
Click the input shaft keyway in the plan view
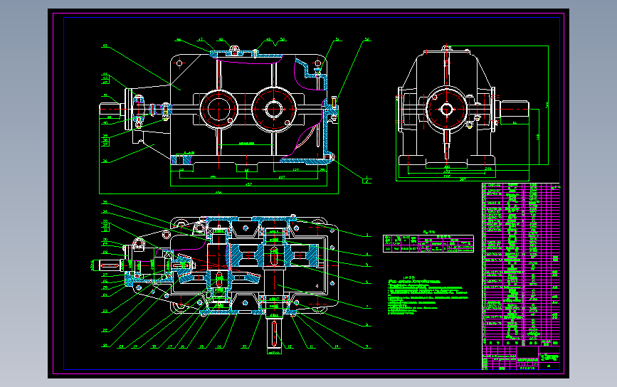pos(110,266)
